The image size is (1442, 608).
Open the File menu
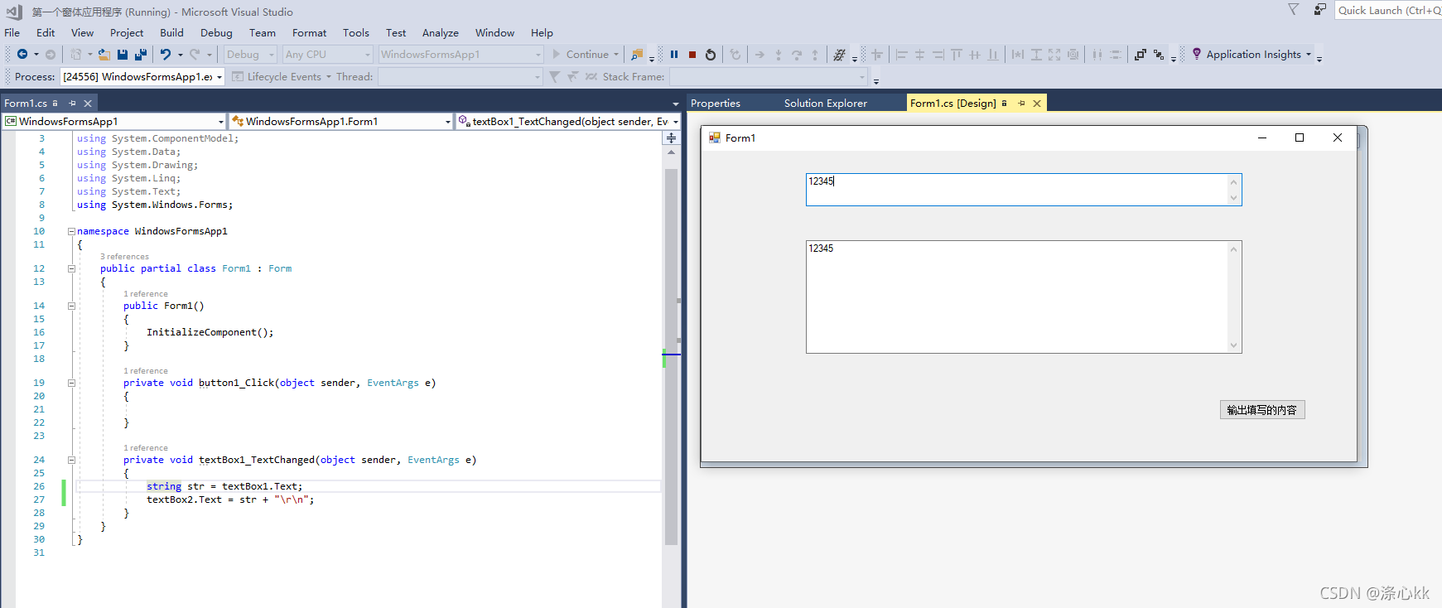[x=12, y=33]
